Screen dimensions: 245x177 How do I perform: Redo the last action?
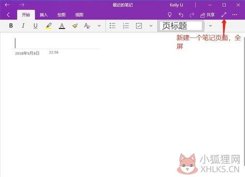point(192,15)
